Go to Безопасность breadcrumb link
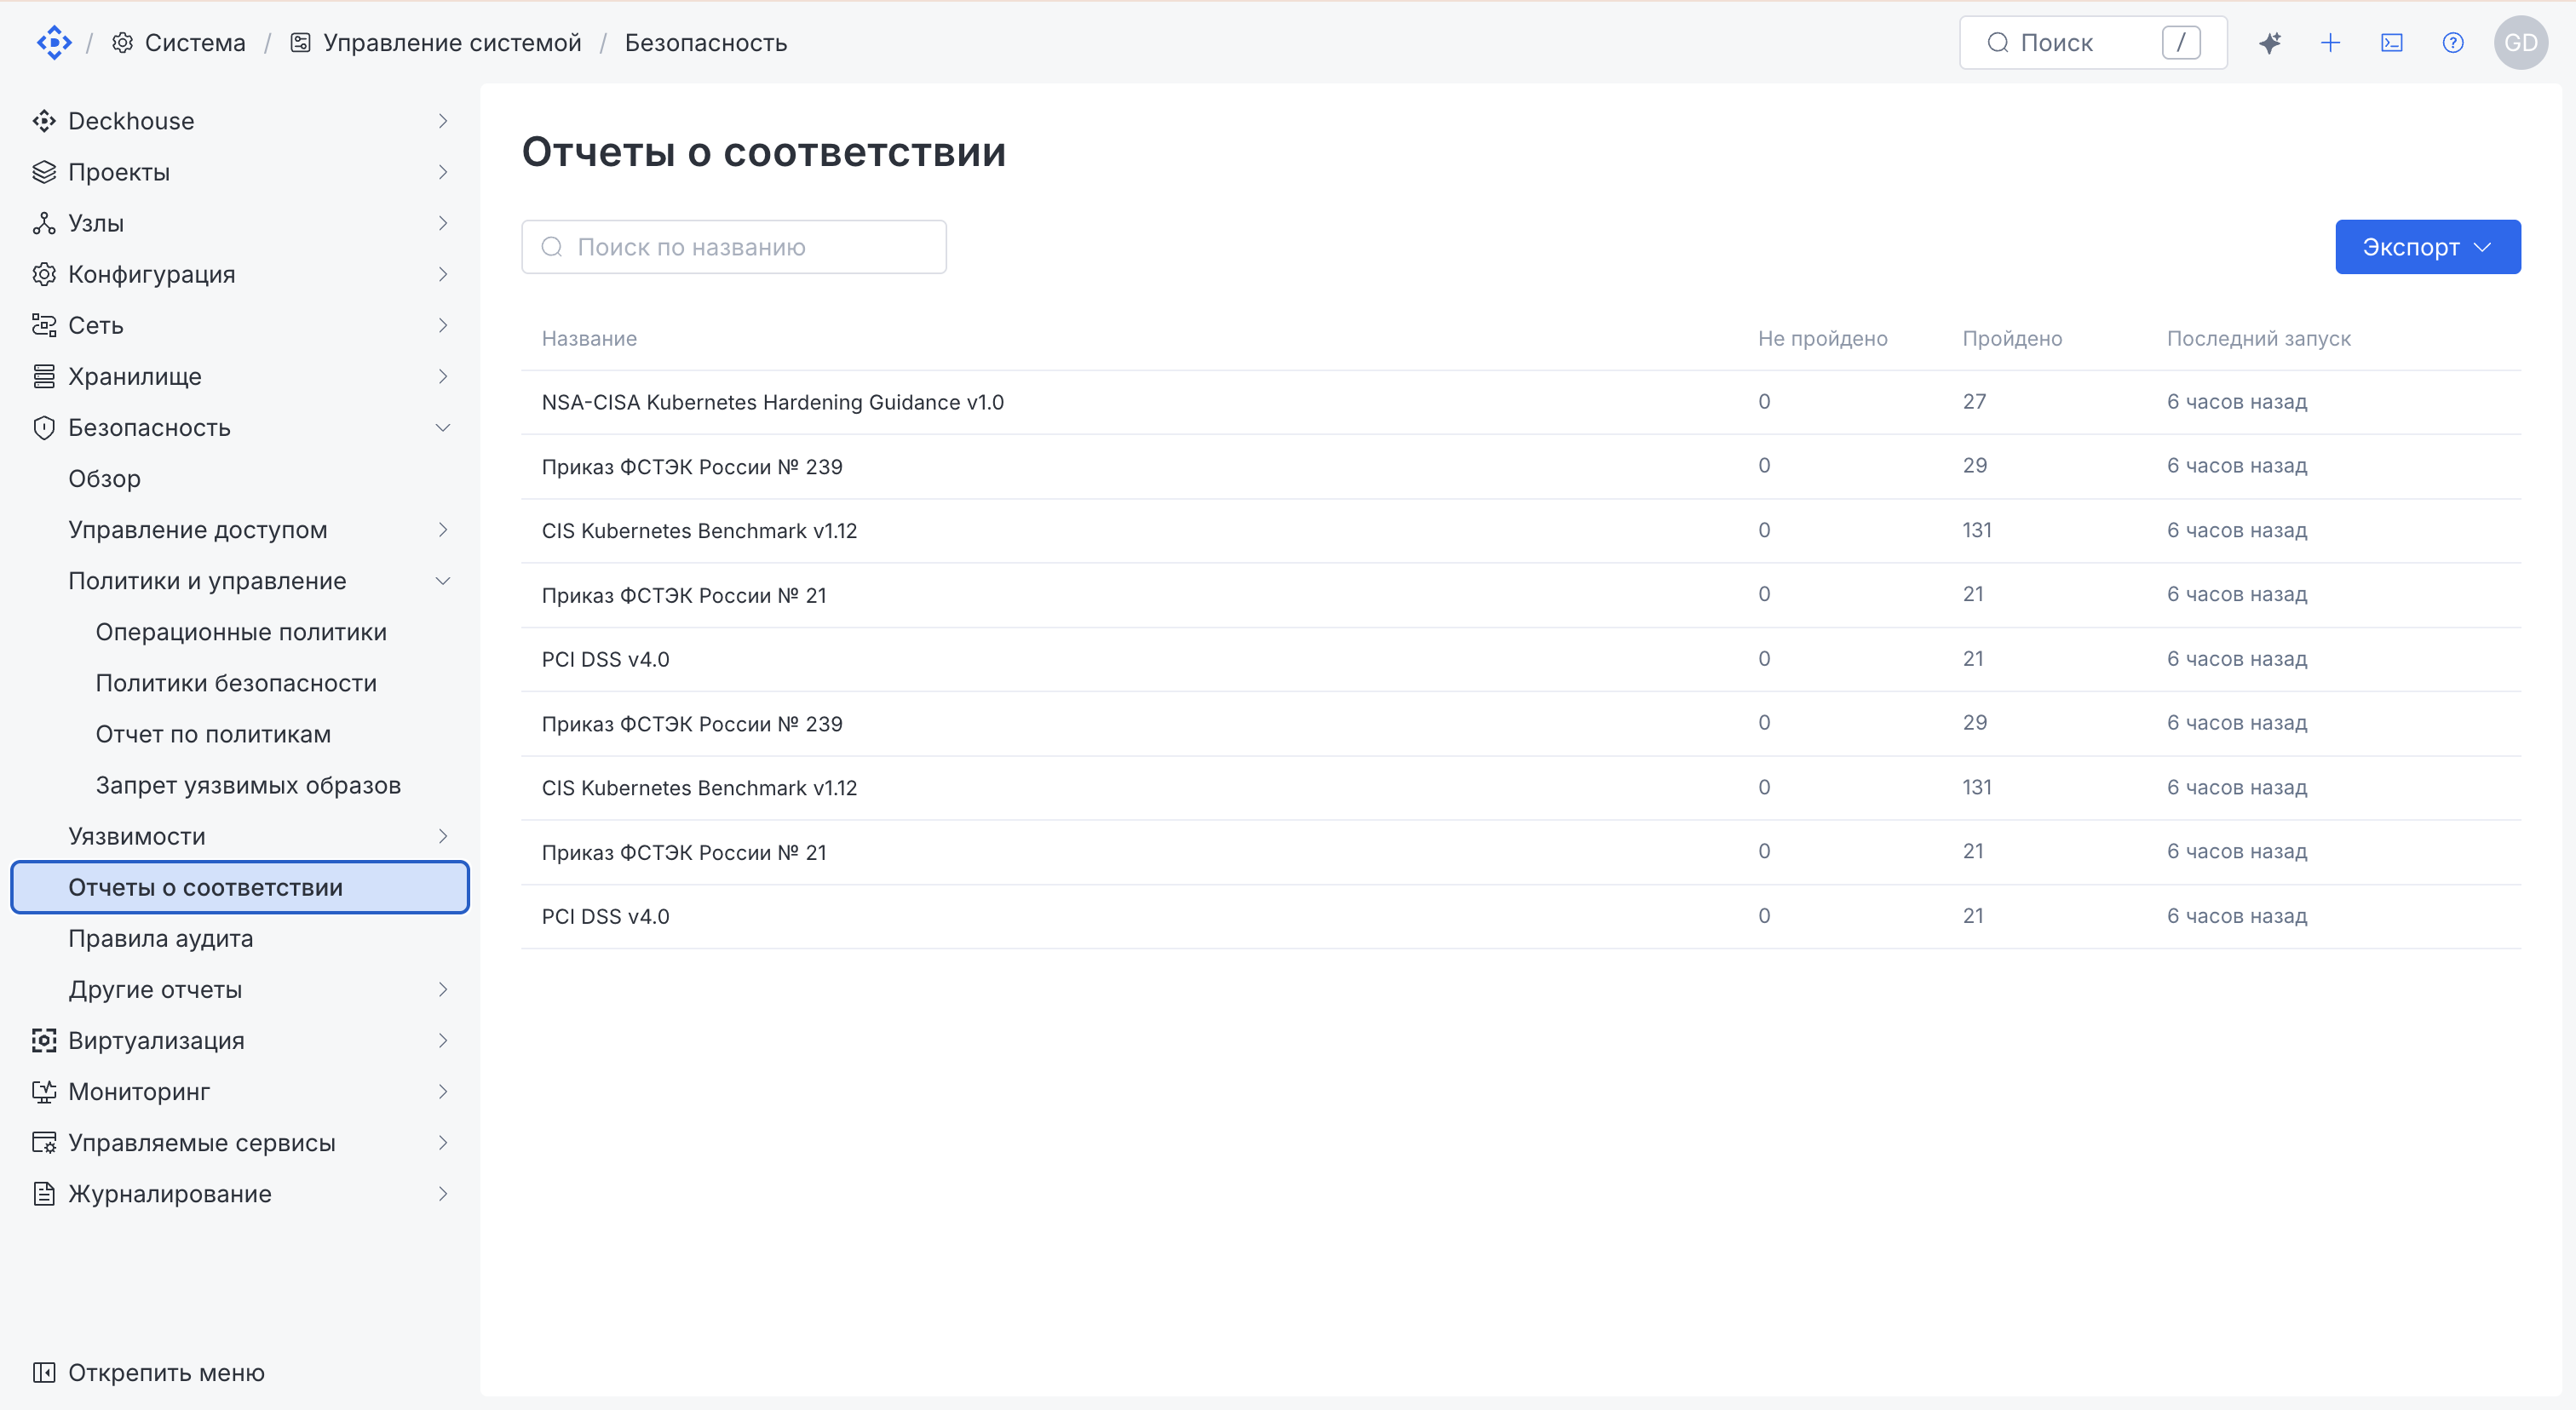2576x1410 pixels. [x=706, y=43]
